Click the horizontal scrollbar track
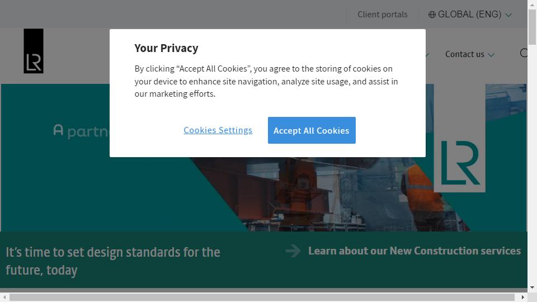The height and width of the screenshot is (302, 537). click(262, 297)
